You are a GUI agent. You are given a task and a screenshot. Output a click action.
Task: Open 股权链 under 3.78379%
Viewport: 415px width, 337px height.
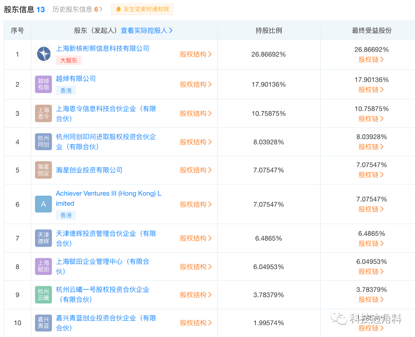point(371,299)
